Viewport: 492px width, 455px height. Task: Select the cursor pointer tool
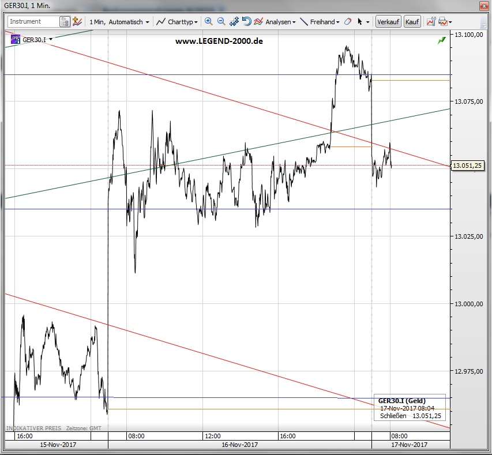click(x=360, y=22)
